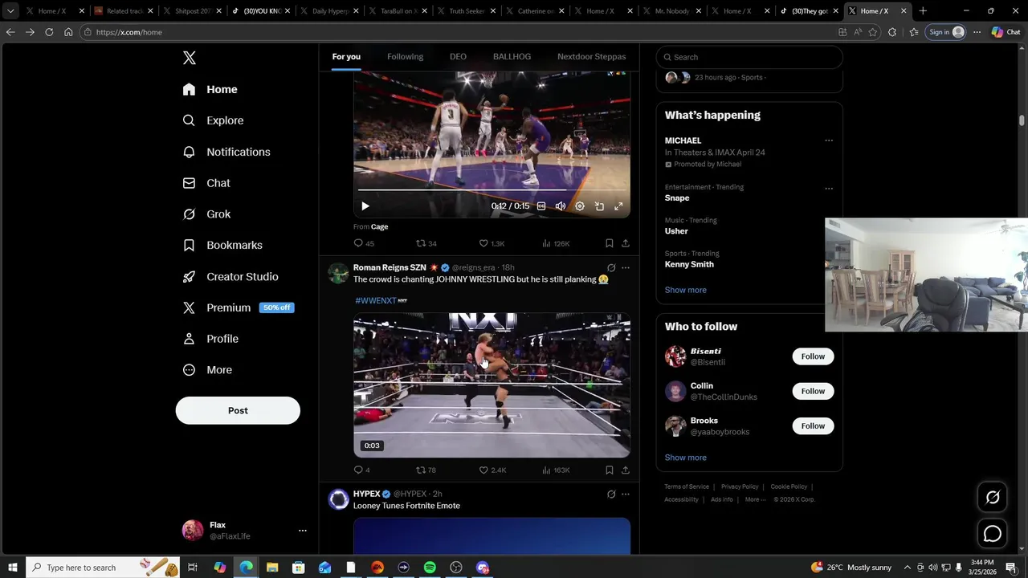
Task: Open the Usher trending topic
Action: (676, 231)
